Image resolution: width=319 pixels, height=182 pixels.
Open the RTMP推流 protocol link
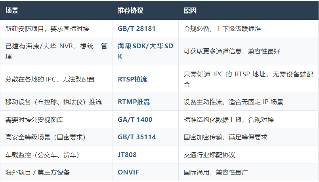click(x=134, y=102)
